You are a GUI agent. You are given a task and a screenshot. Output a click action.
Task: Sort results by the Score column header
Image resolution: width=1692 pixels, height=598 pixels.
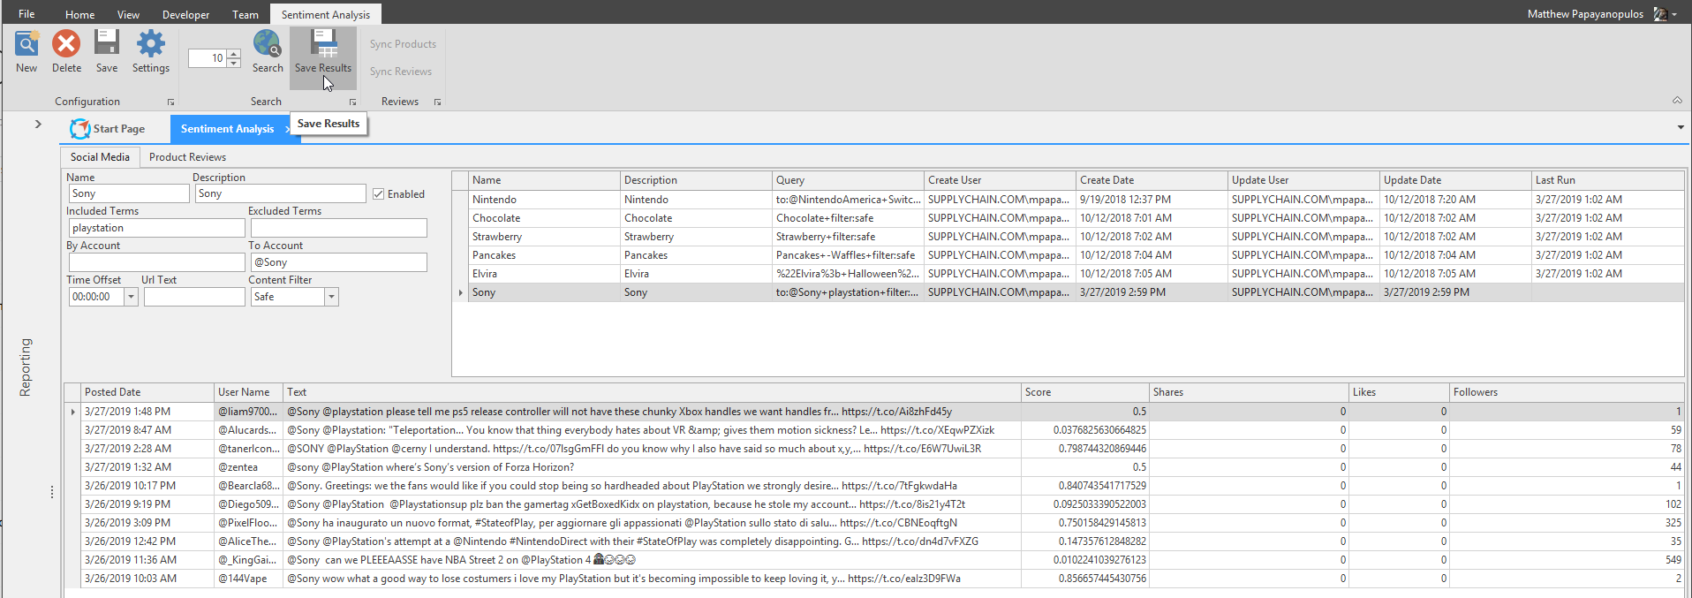[x=1084, y=392]
